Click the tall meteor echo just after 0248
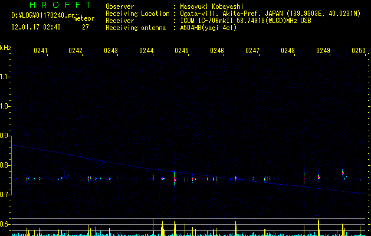The image size is (371, 236). [x=304, y=174]
